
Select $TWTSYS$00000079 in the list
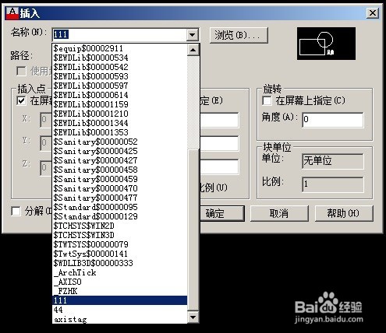click(119, 244)
